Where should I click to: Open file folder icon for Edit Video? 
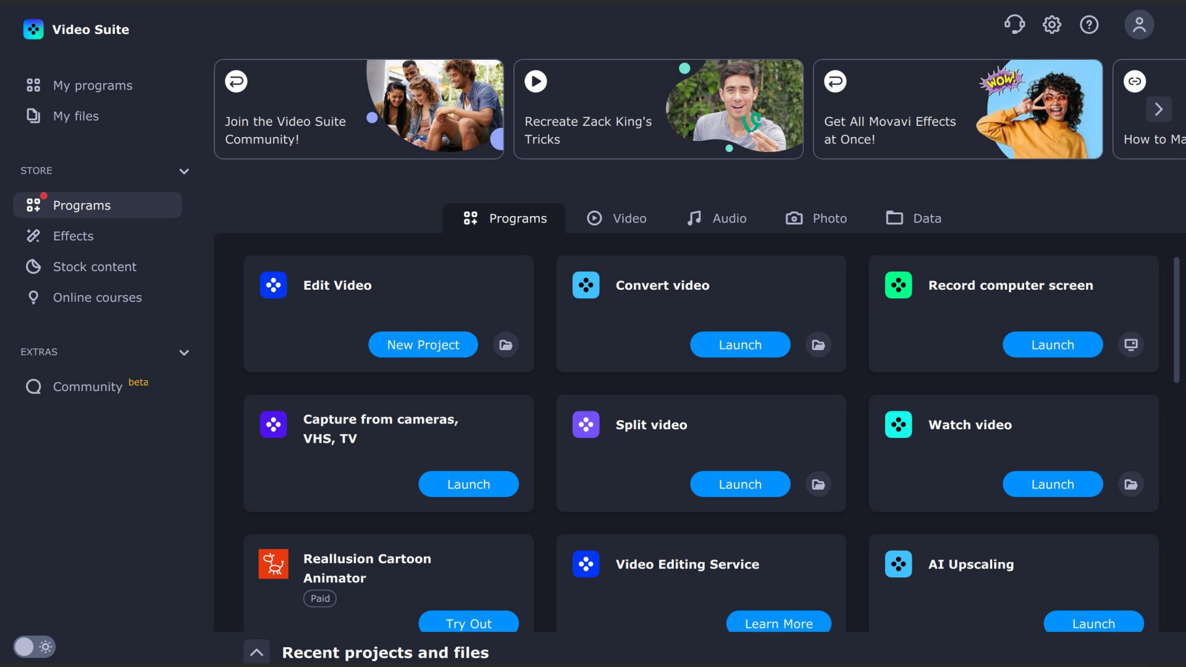tap(506, 345)
